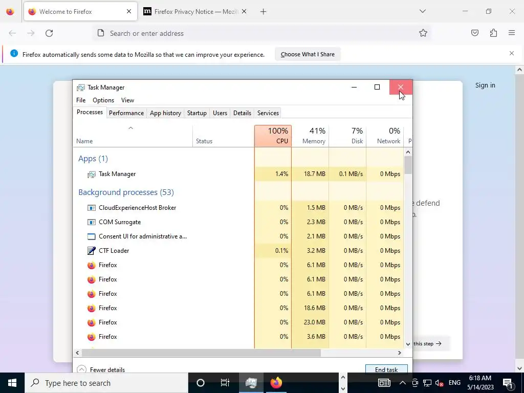Open the Task Manager File menu
Viewport: 524px width, 393px height.
pos(81,100)
